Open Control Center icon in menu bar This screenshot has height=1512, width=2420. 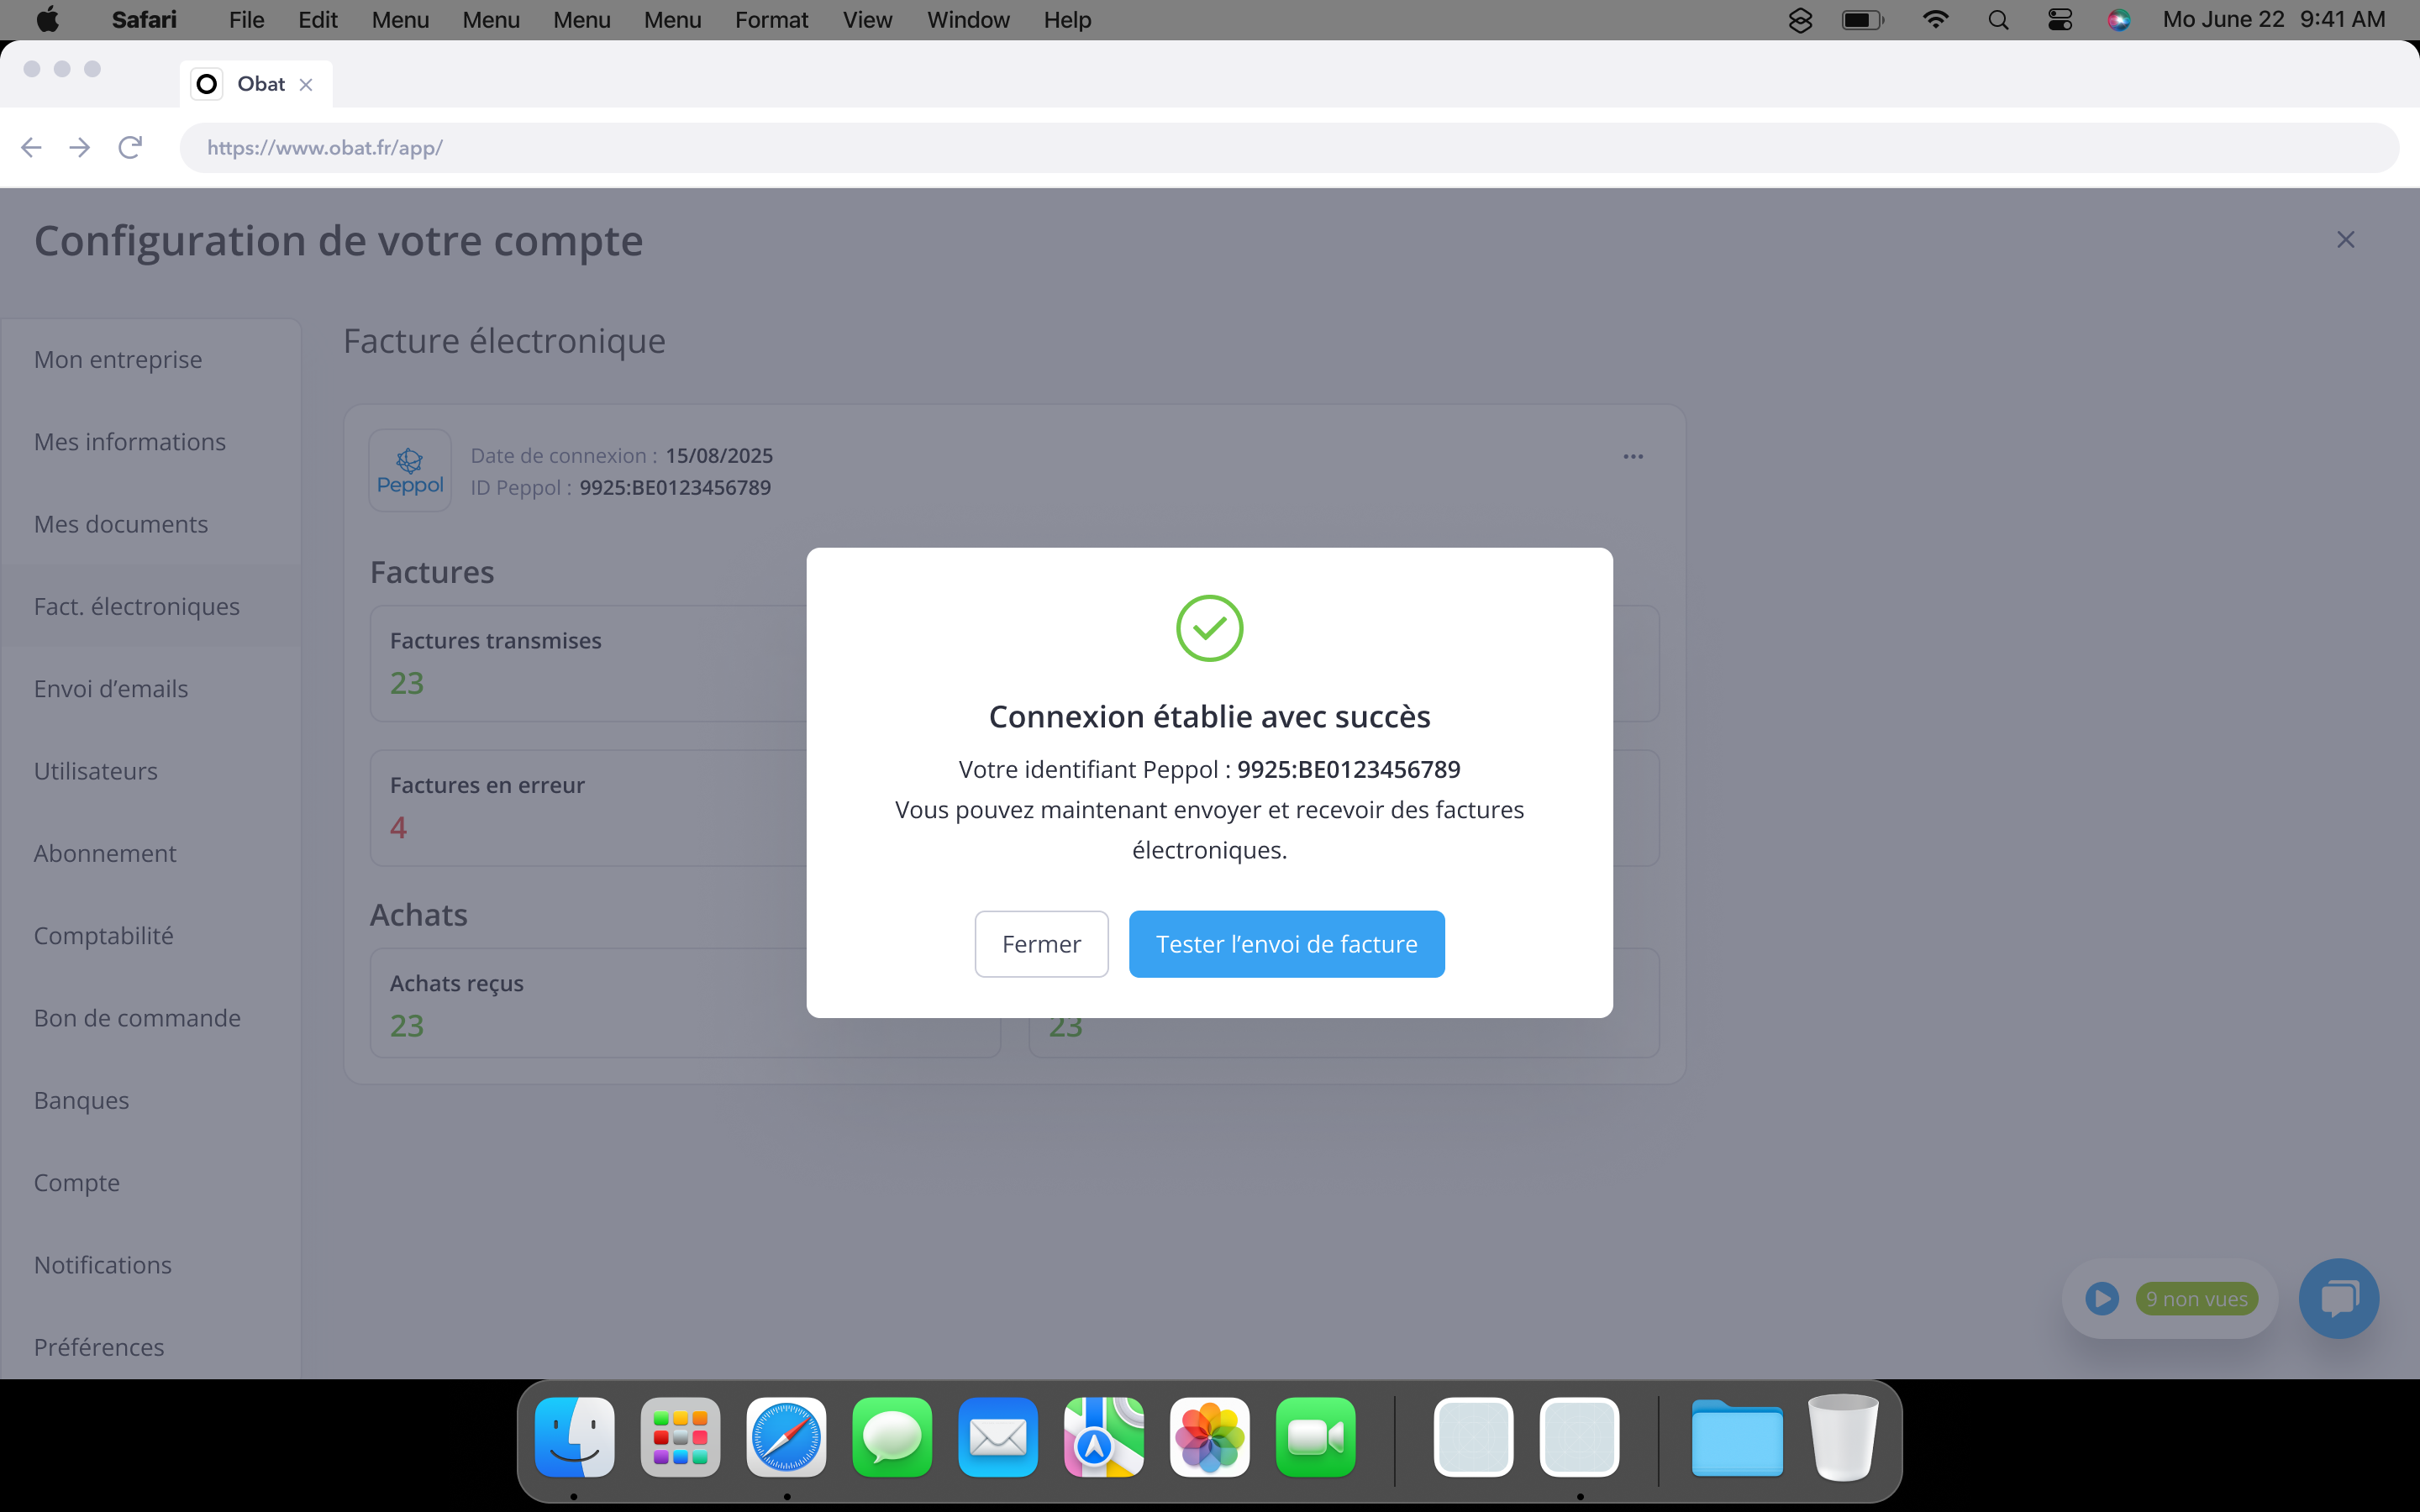click(2059, 20)
